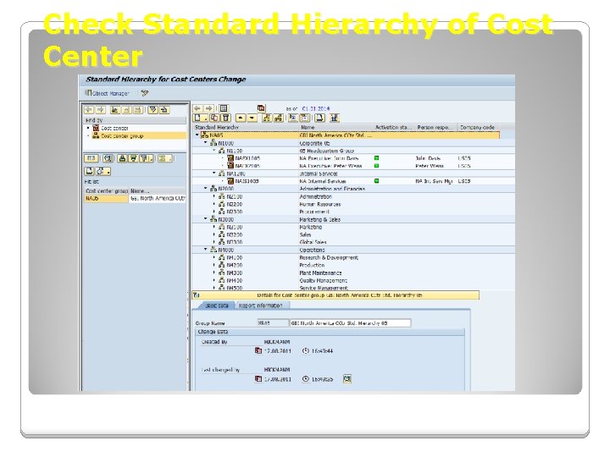This screenshot has width=610, height=457.
Task: Click the funnel filter icon in search panel
Action: click(x=152, y=110)
